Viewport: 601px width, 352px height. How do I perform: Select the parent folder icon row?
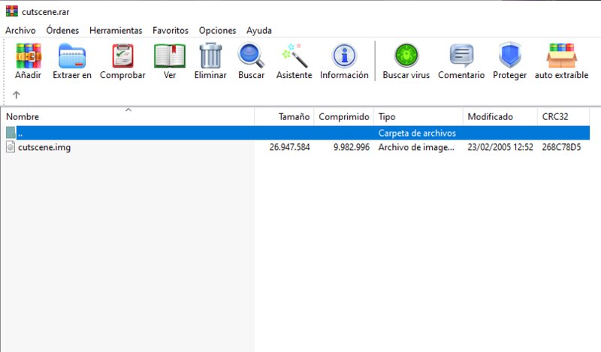pos(295,133)
